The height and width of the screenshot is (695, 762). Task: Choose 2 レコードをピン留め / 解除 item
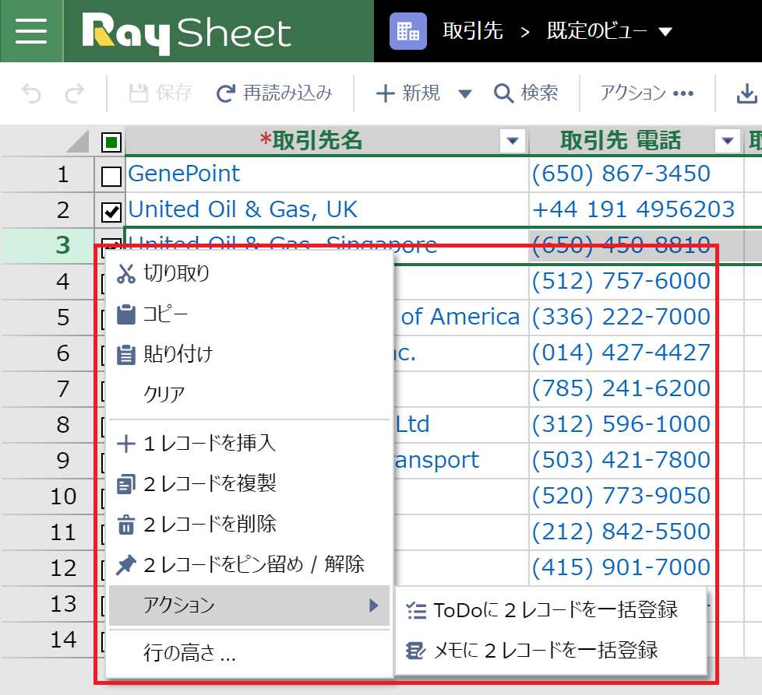tap(249, 564)
